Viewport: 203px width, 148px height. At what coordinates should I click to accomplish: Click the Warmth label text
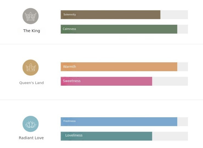69,67
